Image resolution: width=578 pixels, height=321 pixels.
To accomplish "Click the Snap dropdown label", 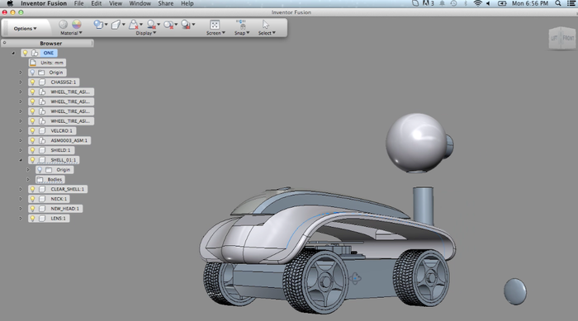I will [x=242, y=33].
